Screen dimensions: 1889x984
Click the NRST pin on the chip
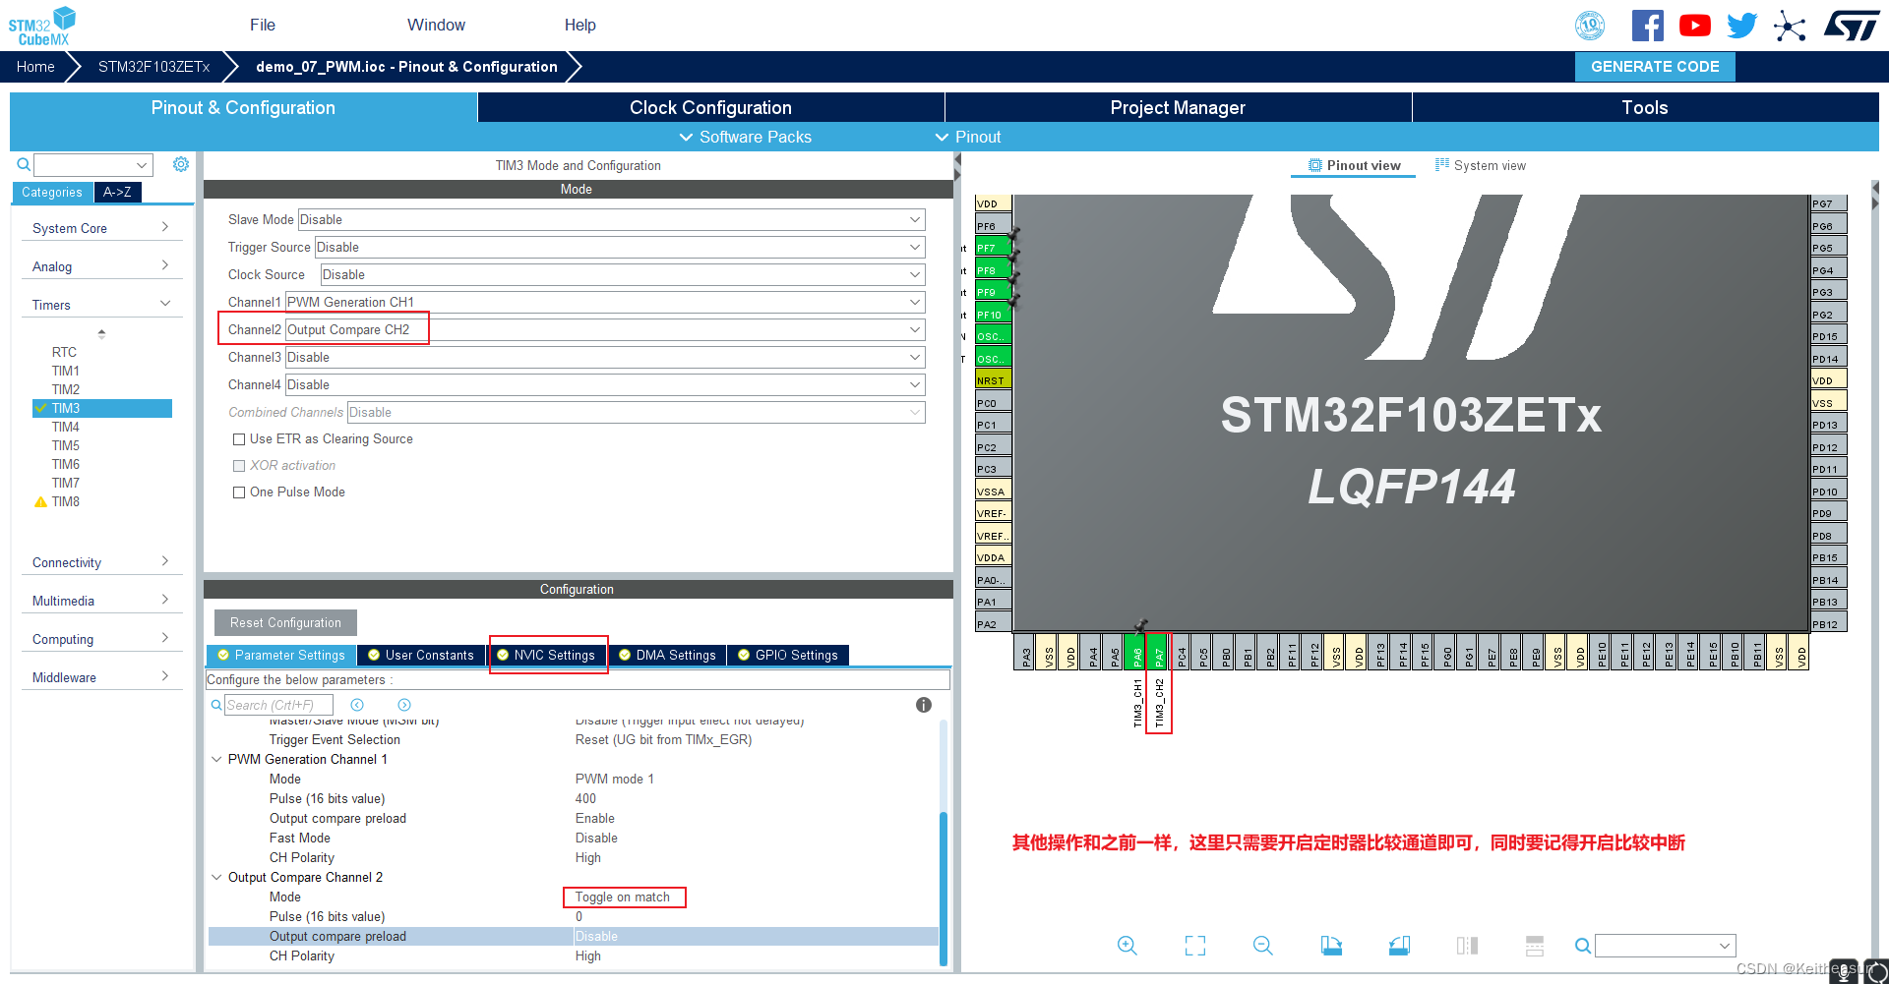(x=993, y=380)
